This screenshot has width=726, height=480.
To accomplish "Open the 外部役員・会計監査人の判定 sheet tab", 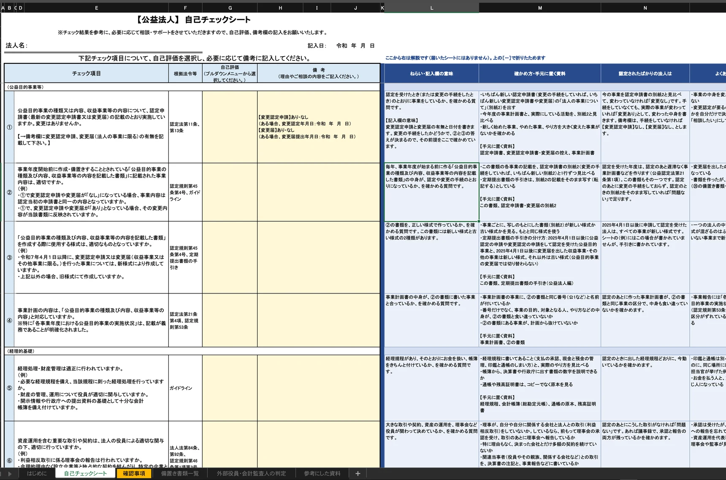I will (251, 474).
